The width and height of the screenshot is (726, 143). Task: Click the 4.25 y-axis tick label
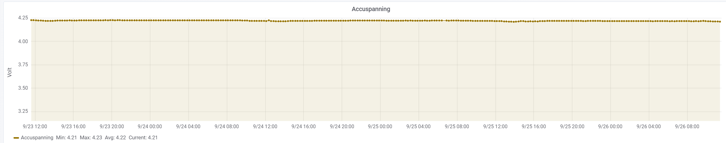pyautogui.click(x=23, y=18)
